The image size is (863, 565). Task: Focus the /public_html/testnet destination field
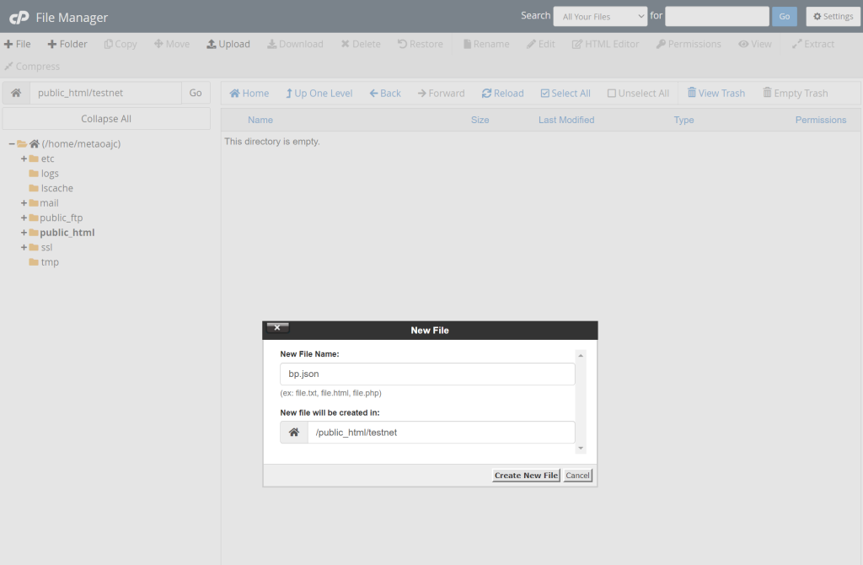pos(442,433)
